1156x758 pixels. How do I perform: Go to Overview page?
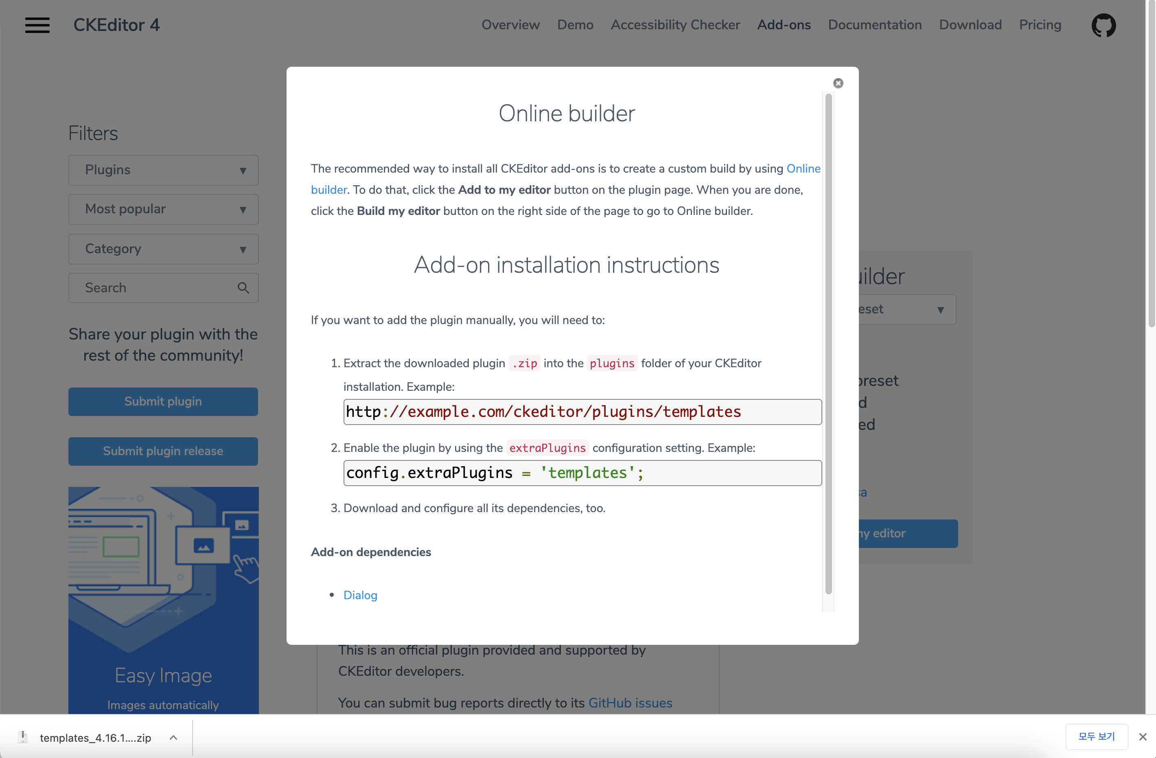(x=510, y=25)
